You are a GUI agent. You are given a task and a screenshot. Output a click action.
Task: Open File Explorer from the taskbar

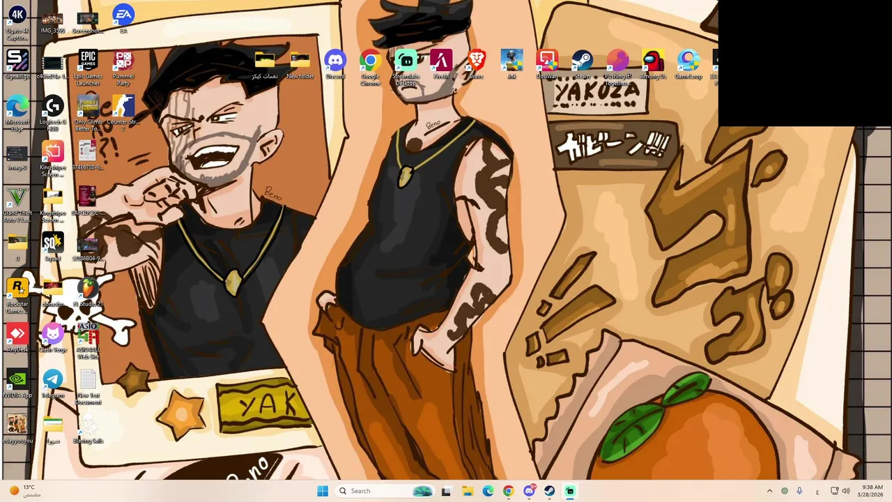[x=467, y=491]
